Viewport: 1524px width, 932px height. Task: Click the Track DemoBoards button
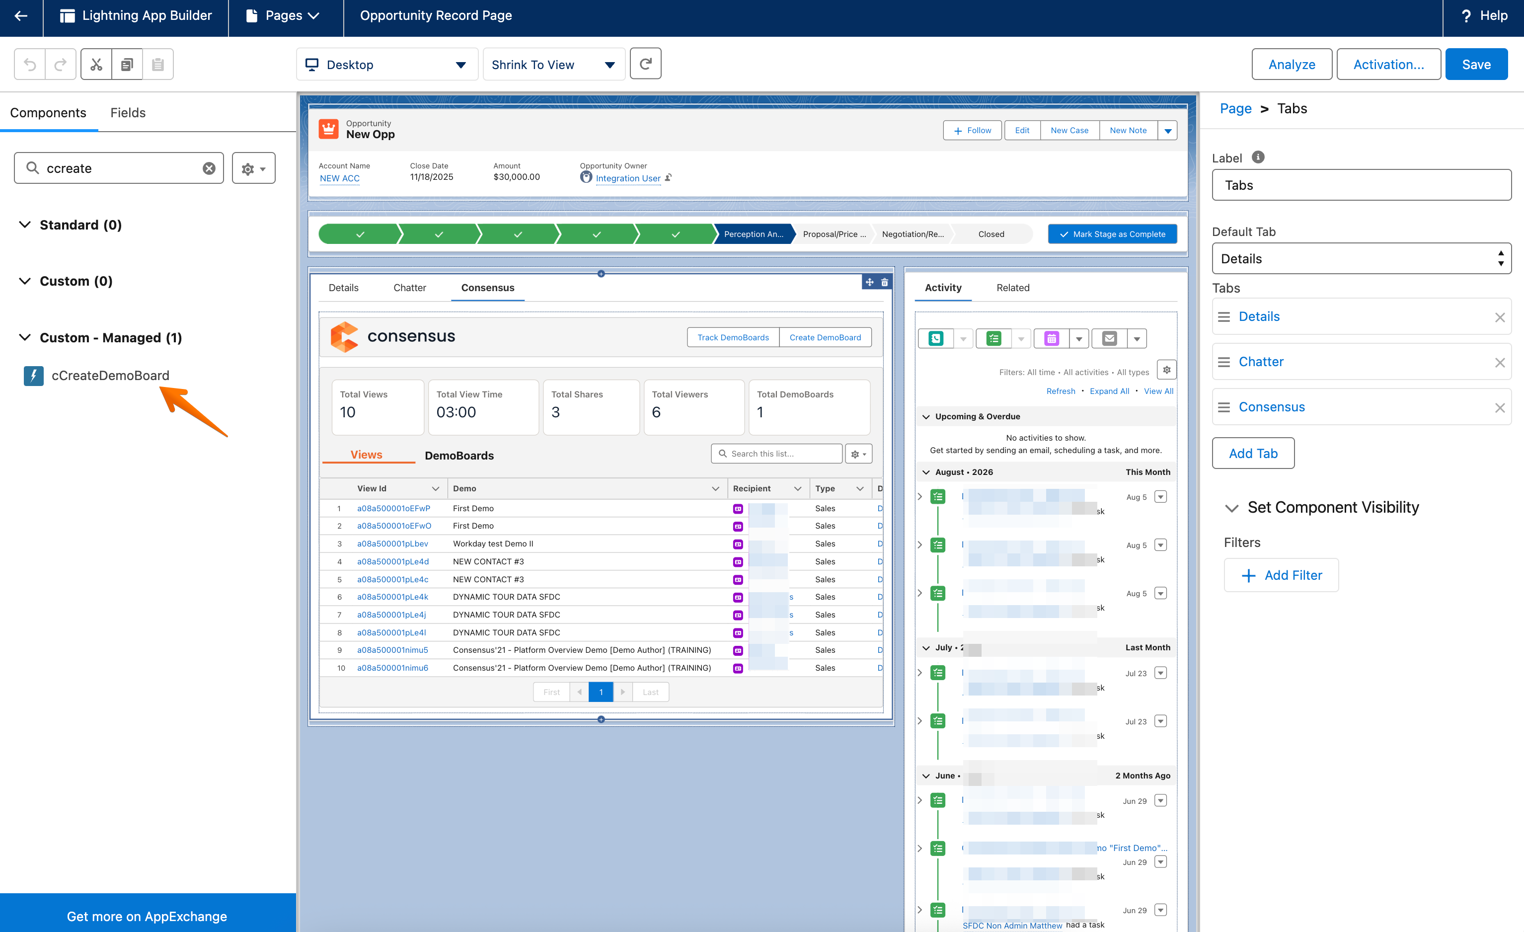(733, 338)
